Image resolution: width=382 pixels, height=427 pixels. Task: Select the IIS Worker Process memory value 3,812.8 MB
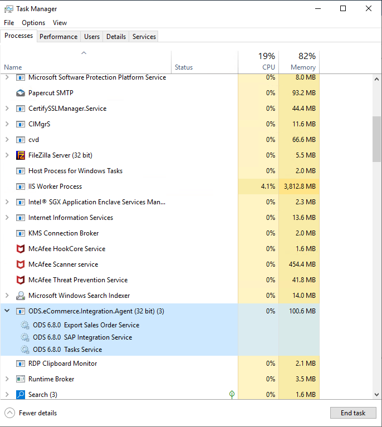click(299, 186)
